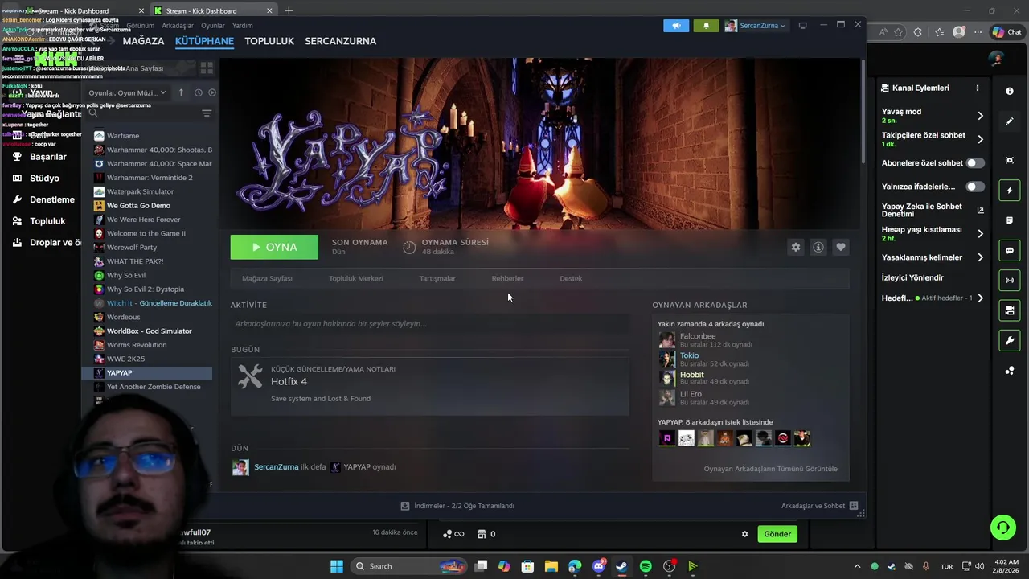Open Yapay Zeka ile Sohbet Denetimi external link

[980, 211]
